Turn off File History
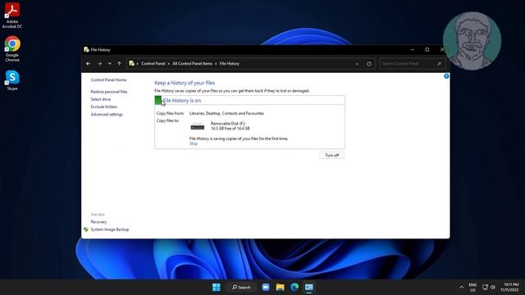This screenshot has height=295, width=525. [x=331, y=155]
